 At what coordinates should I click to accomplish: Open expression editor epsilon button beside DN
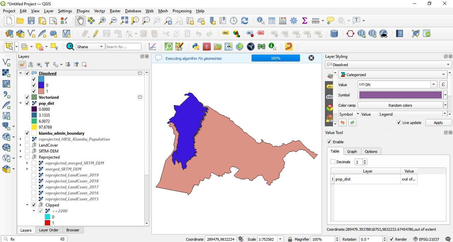pyautogui.click(x=443, y=85)
